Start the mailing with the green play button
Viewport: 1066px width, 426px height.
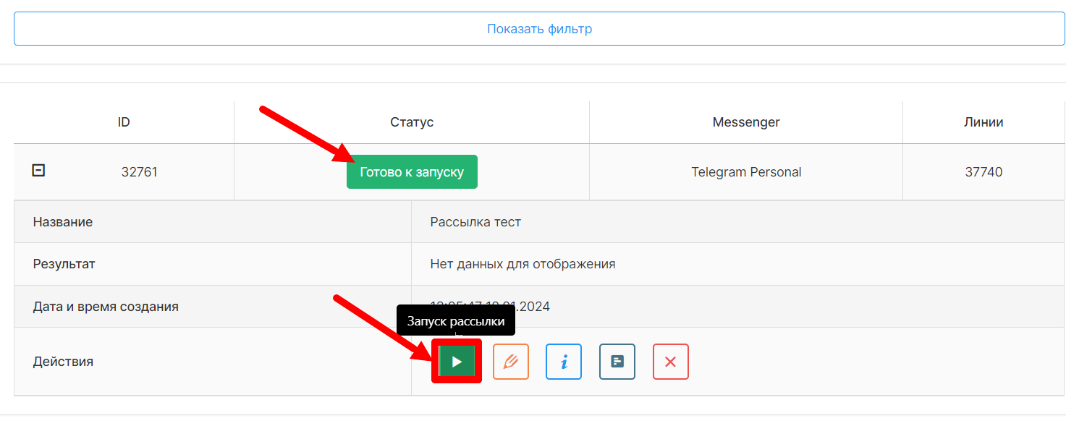[x=457, y=362]
